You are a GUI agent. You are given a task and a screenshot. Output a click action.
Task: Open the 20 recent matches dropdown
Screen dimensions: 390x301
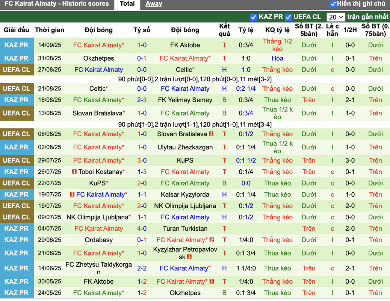pyautogui.click(x=336, y=17)
